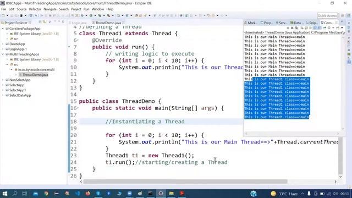Image resolution: width=352 pixels, height=198 pixels.
Task: Open the dropdown arrow next to New icon
Action: point(7,15)
